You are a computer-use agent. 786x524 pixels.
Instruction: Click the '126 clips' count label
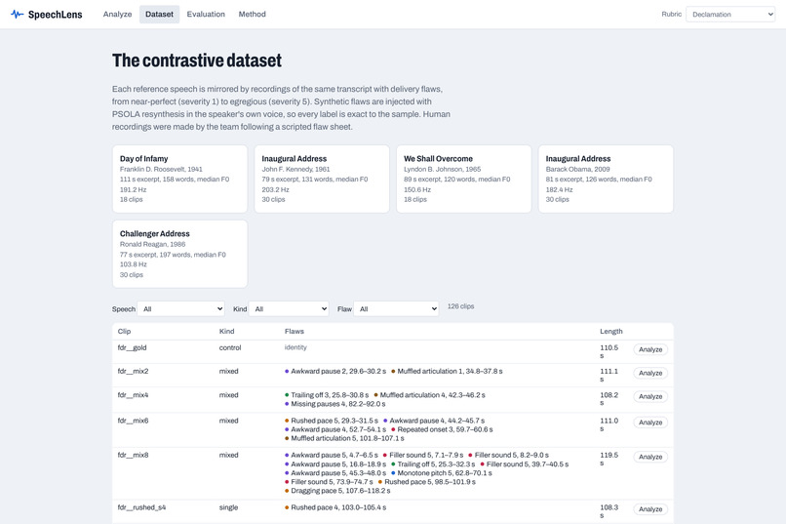[x=460, y=305]
